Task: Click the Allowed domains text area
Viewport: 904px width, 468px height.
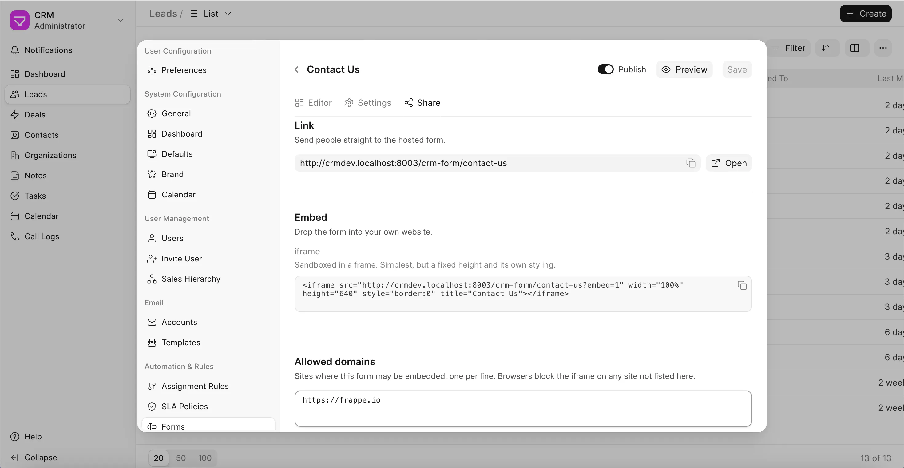Action: 523,409
